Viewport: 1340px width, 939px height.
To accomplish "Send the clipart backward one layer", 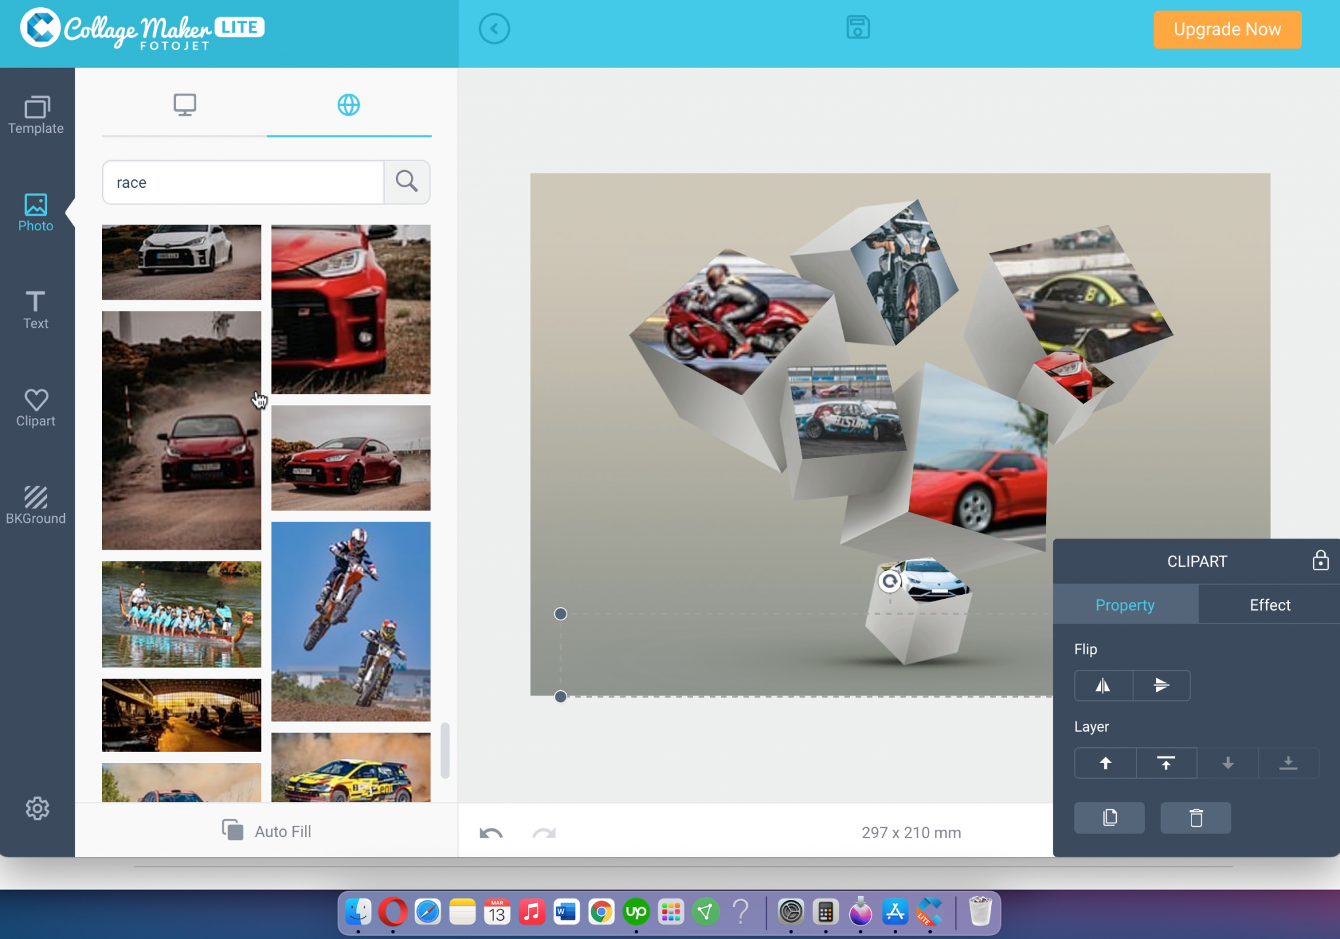I will click(1227, 763).
